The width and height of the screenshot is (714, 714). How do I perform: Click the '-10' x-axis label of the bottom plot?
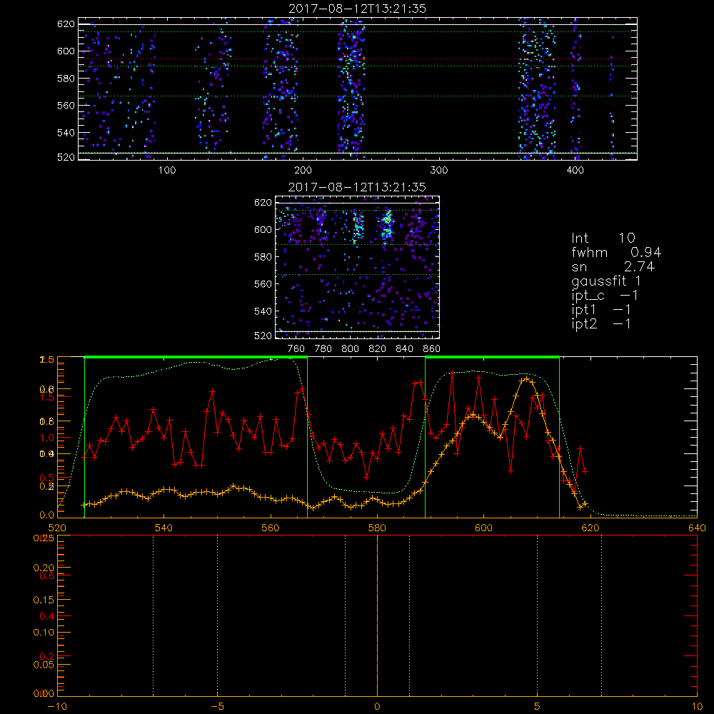[x=57, y=707]
